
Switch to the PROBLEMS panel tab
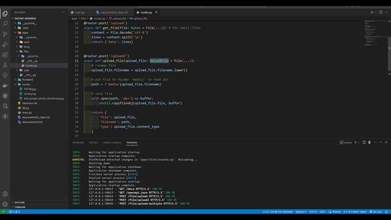click(x=78, y=142)
